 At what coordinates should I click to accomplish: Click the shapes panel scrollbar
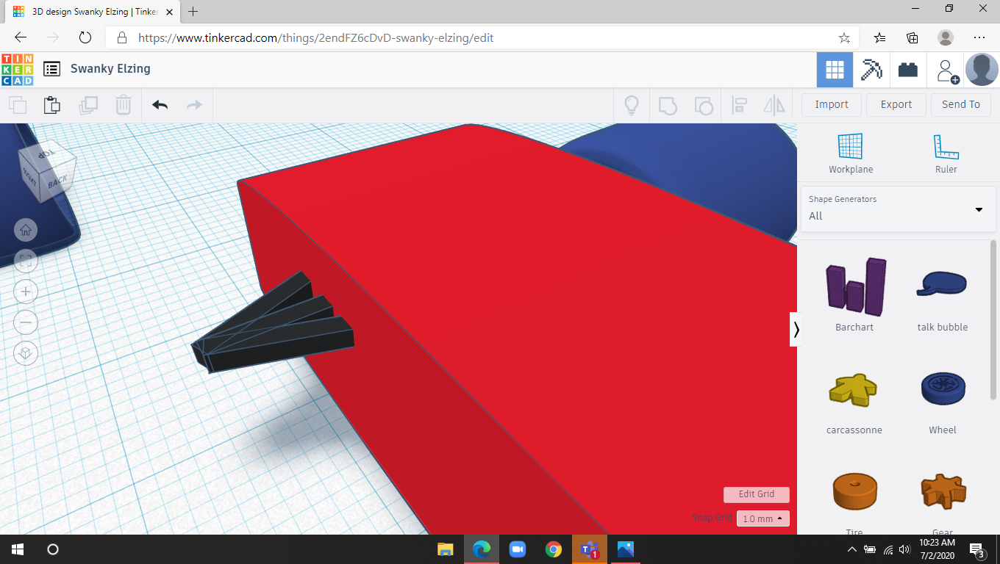(x=993, y=319)
